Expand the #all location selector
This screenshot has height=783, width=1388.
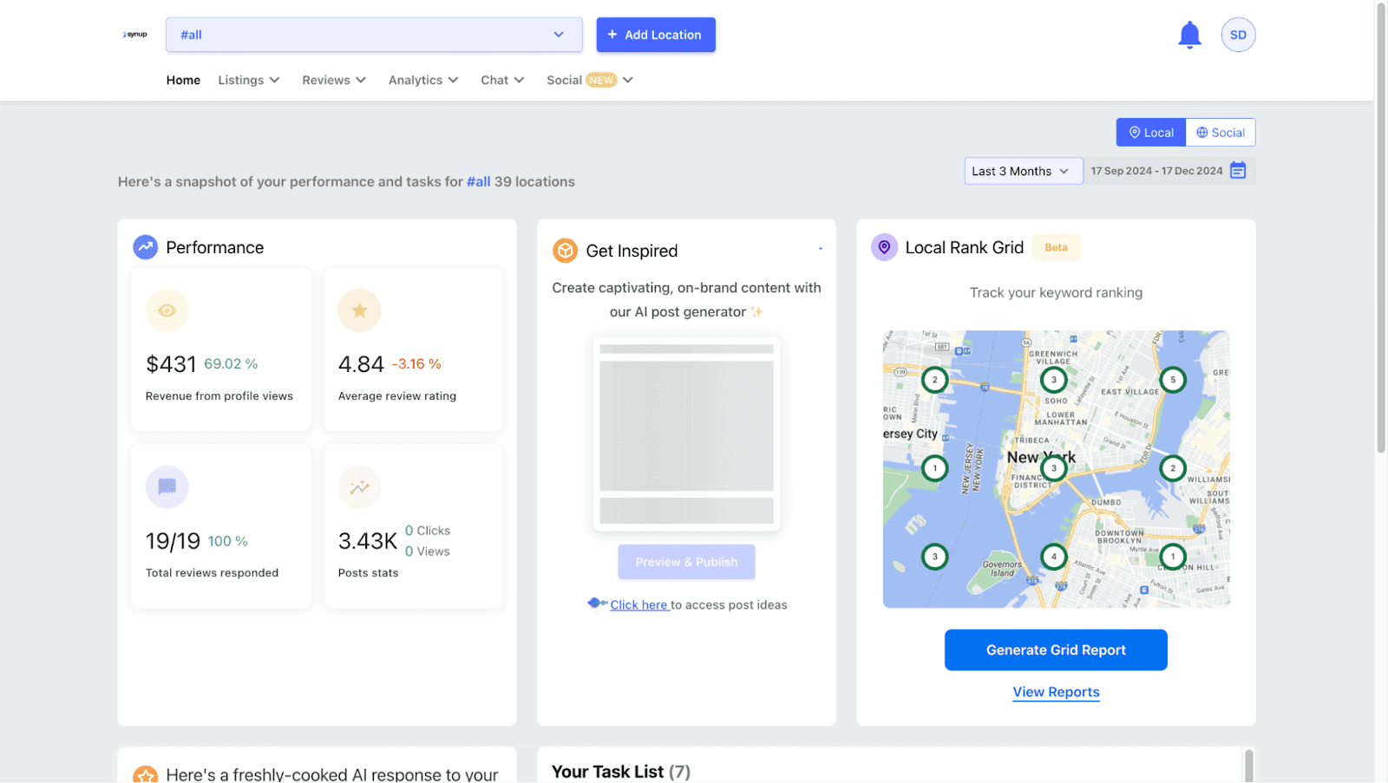pyautogui.click(x=374, y=35)
